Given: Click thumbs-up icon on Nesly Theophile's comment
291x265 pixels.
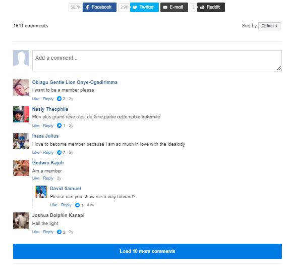Looking at the screenshot, I should coord(59,125).
